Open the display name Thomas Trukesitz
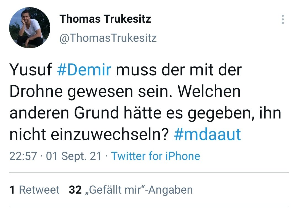The height and width of the screenshot is (211, 298). click(x=105, y=19)
